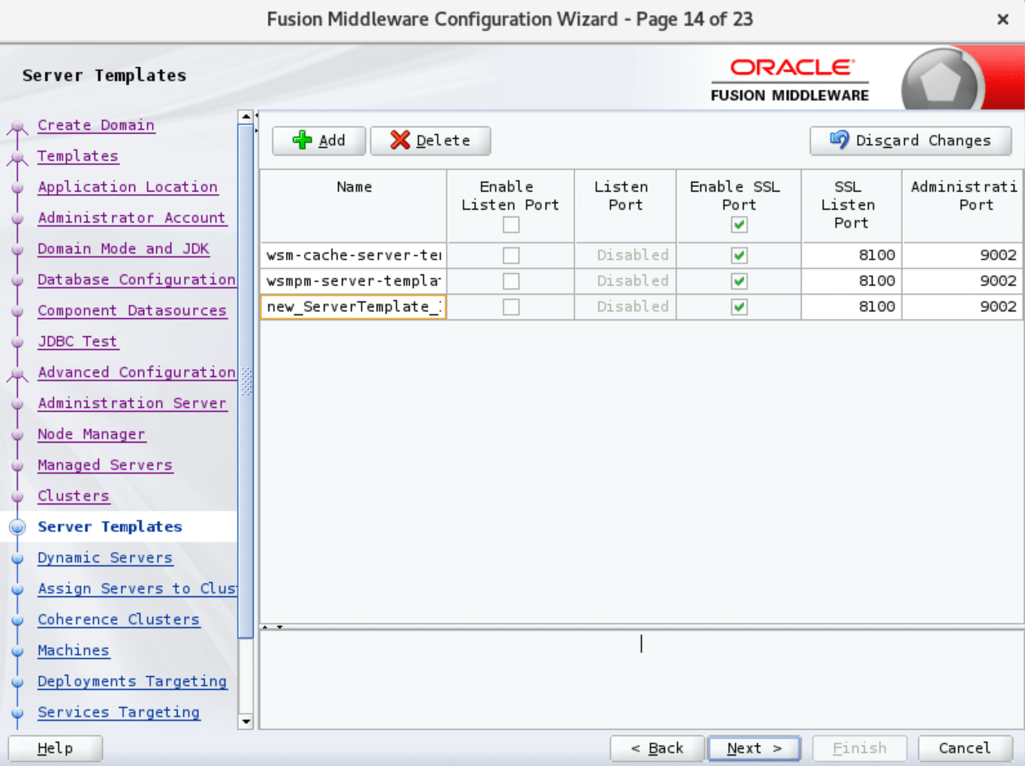The width and height of the screenshot is (1025, 766).
Task: Click the collapse arrows above the message pane
Action: 272,627
